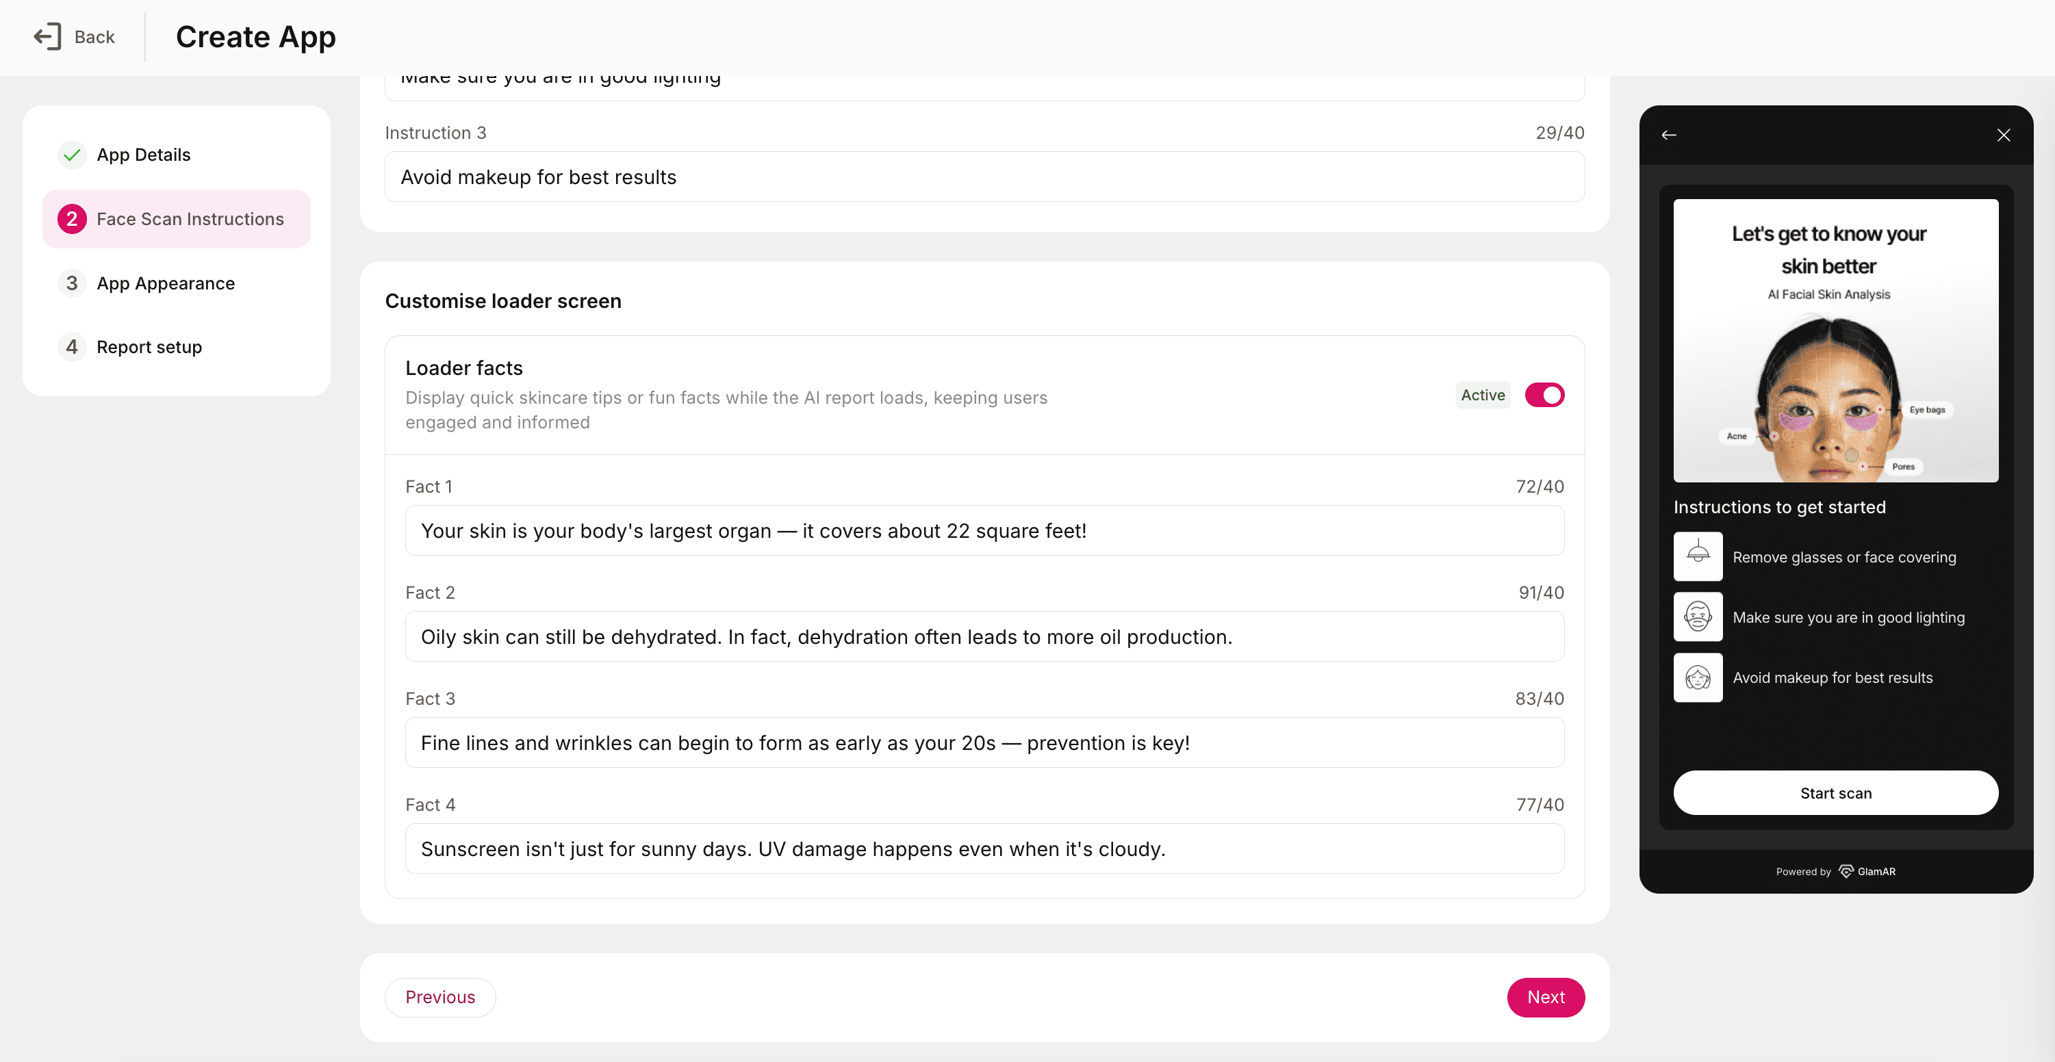Click the Fact 4 sunscreen text field

tap(984, 849)
